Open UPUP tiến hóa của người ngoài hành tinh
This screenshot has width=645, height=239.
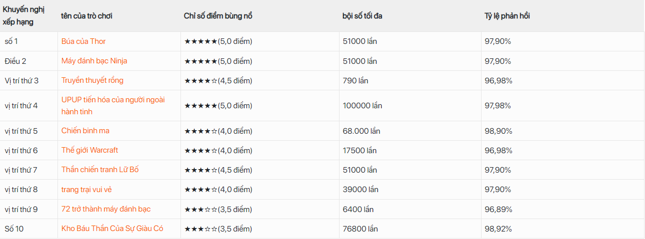coord(113,105)
